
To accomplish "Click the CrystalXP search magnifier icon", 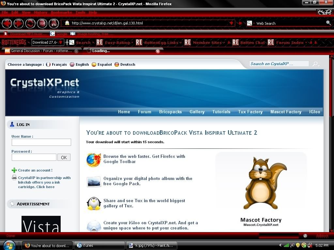I will coord(315,64).
